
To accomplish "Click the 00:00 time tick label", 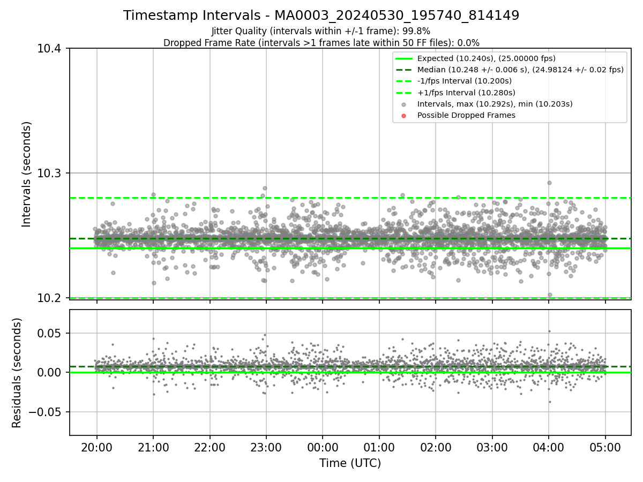I will pyautogui.click(x=323, y=447).
